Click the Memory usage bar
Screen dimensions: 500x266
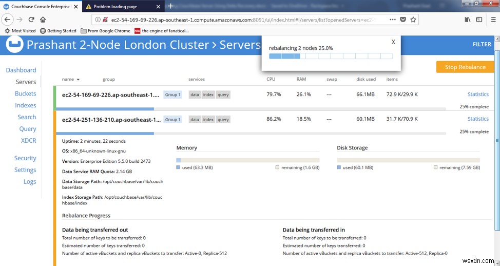coord(248,160)
